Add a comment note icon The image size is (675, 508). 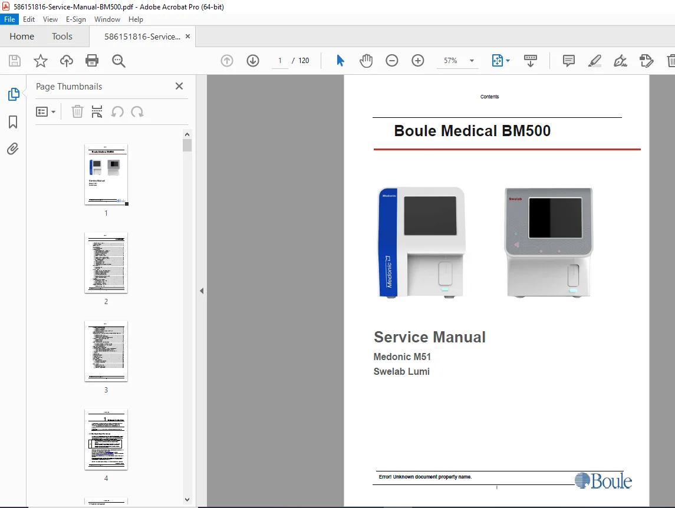(x=569, y=61)
